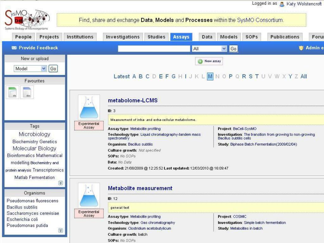This screenshot has height=243, width=324.
Task: Open the Publications tab
Action: click(285, 37)
